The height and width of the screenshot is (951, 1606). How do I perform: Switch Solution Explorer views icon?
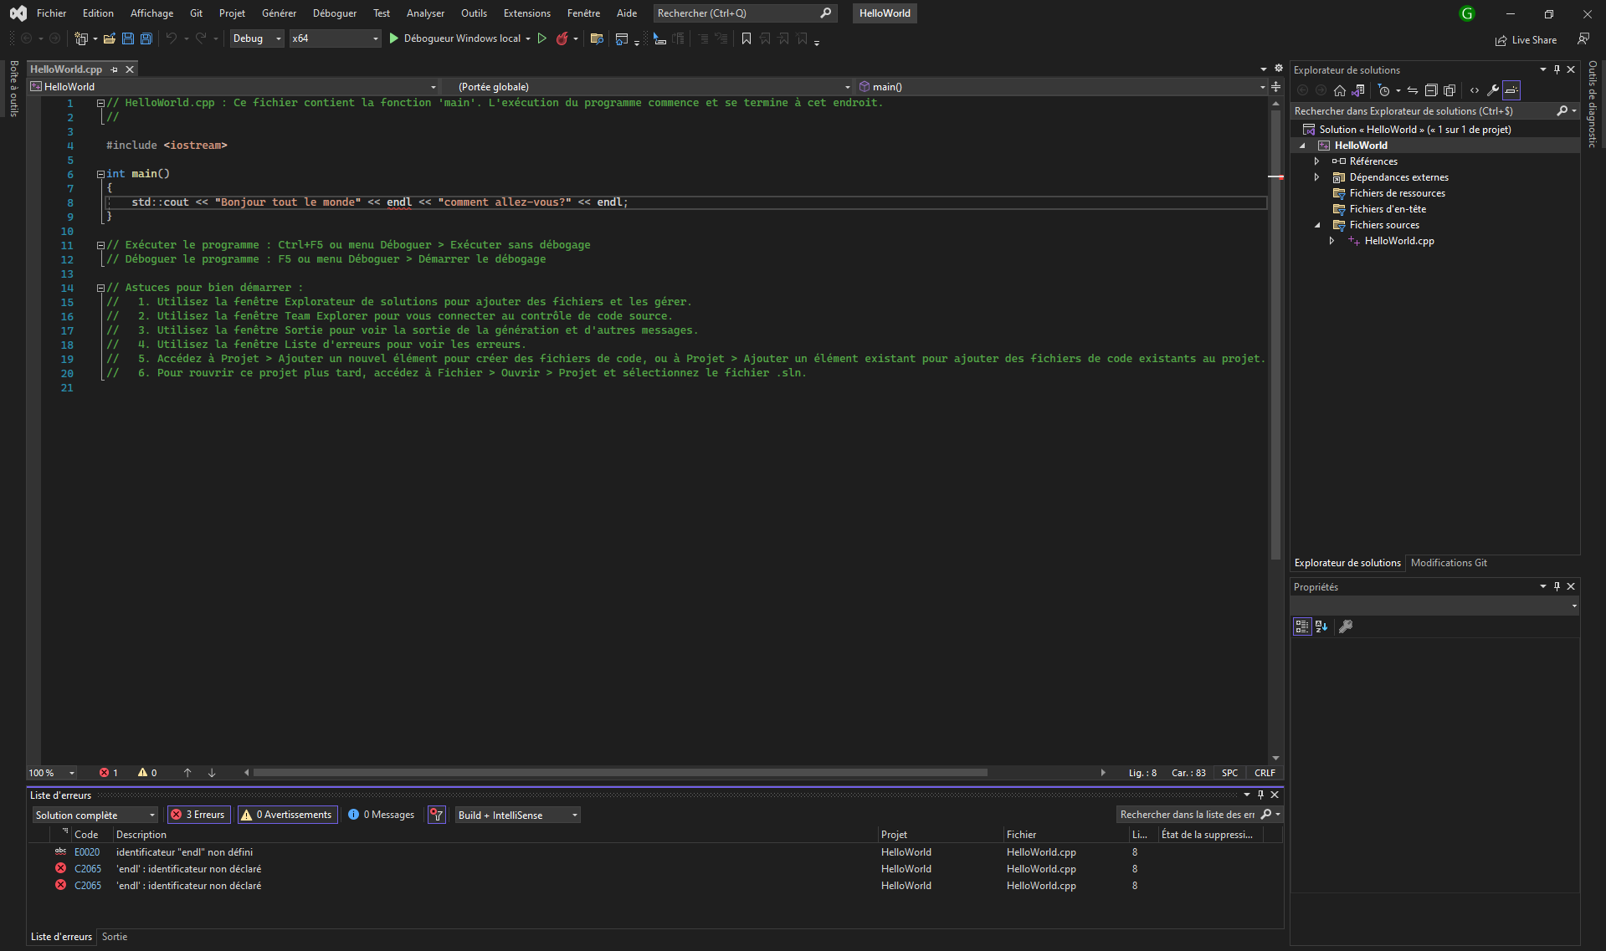(x=1358, y=90)
